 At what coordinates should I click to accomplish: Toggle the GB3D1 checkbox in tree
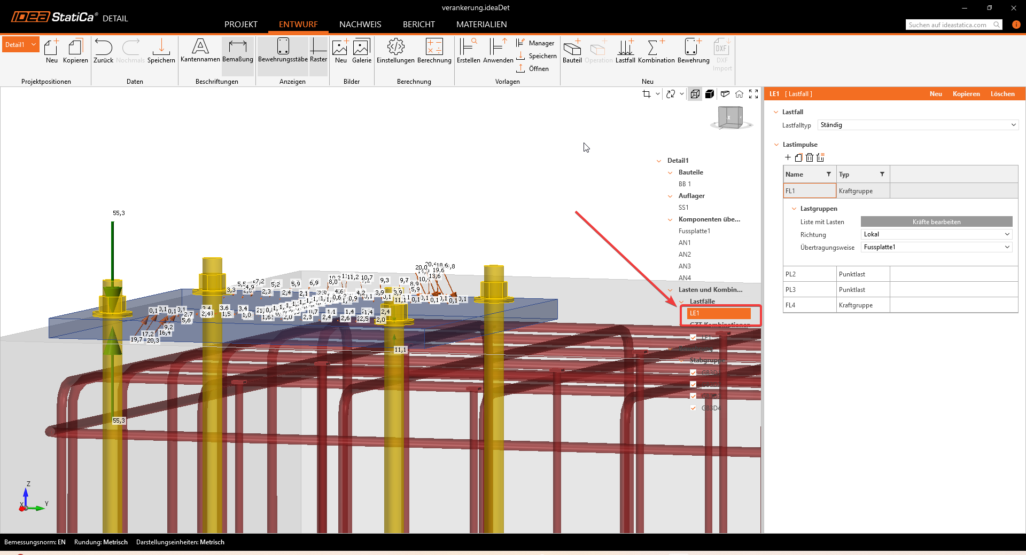point(693,372)
